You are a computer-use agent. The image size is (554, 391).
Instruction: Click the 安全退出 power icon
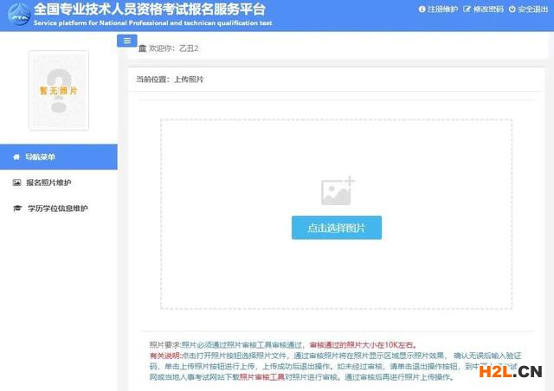[512, 9]
